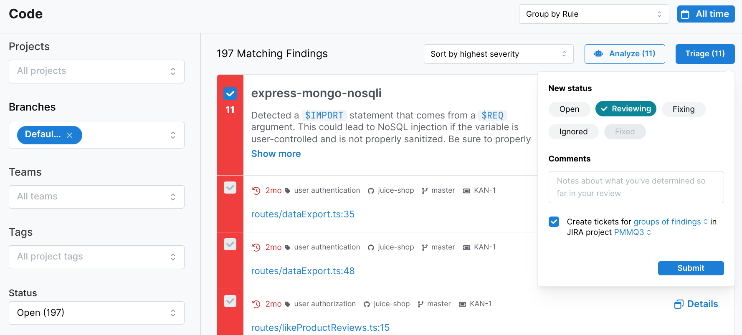The height and width of the screenshot is (335, 742).
Task: Click the calendar icon in All time button
Action: click(685, 14)
